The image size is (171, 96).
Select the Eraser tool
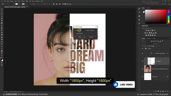[x=2, y=32]
